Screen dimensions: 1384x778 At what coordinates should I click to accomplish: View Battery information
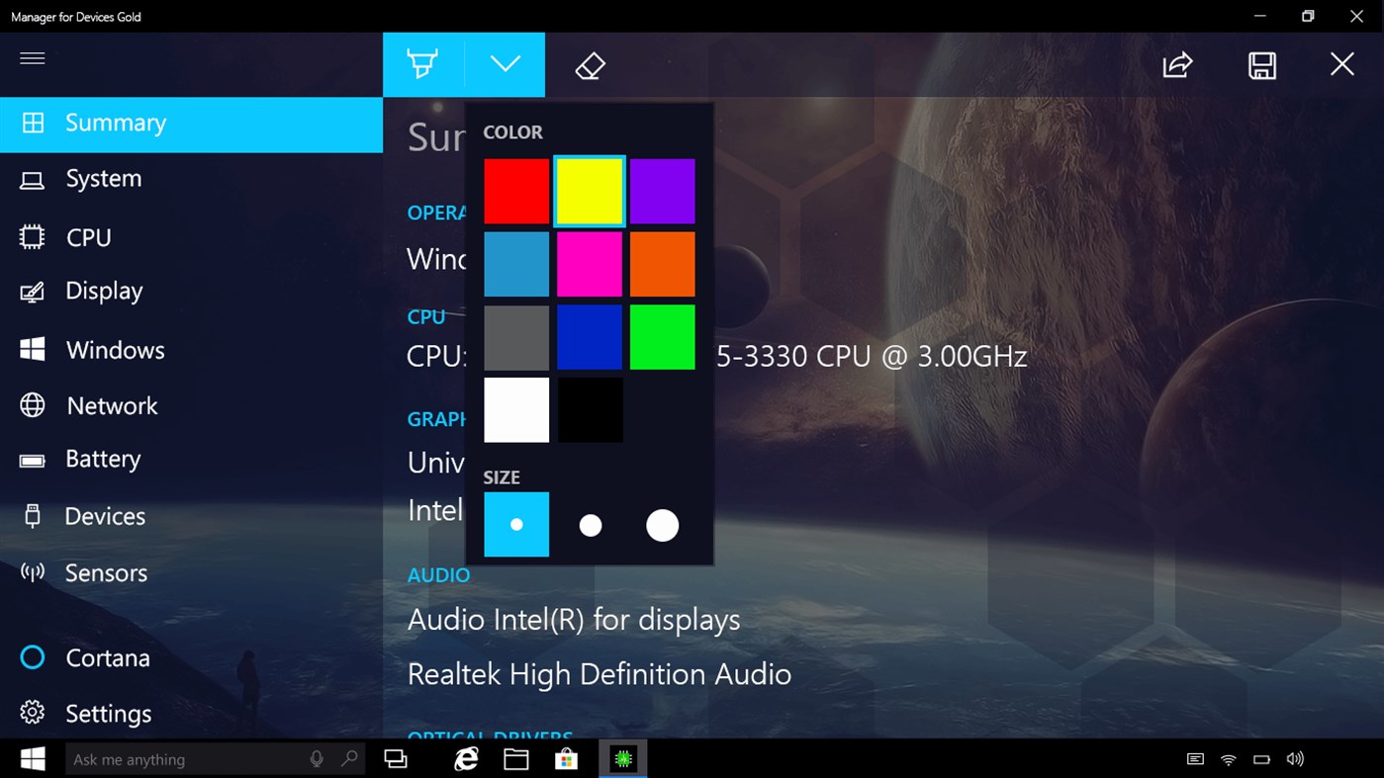coord(103,459)
